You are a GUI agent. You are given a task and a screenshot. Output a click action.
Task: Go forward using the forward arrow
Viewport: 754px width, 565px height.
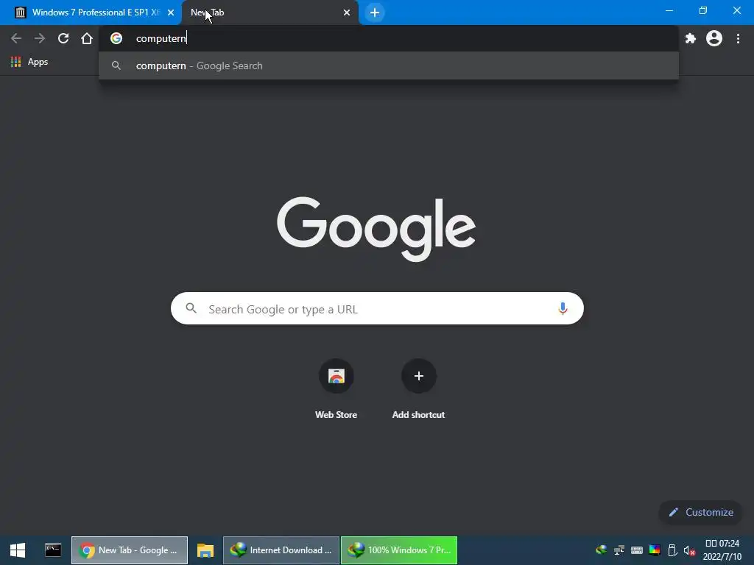click(40, 38)
